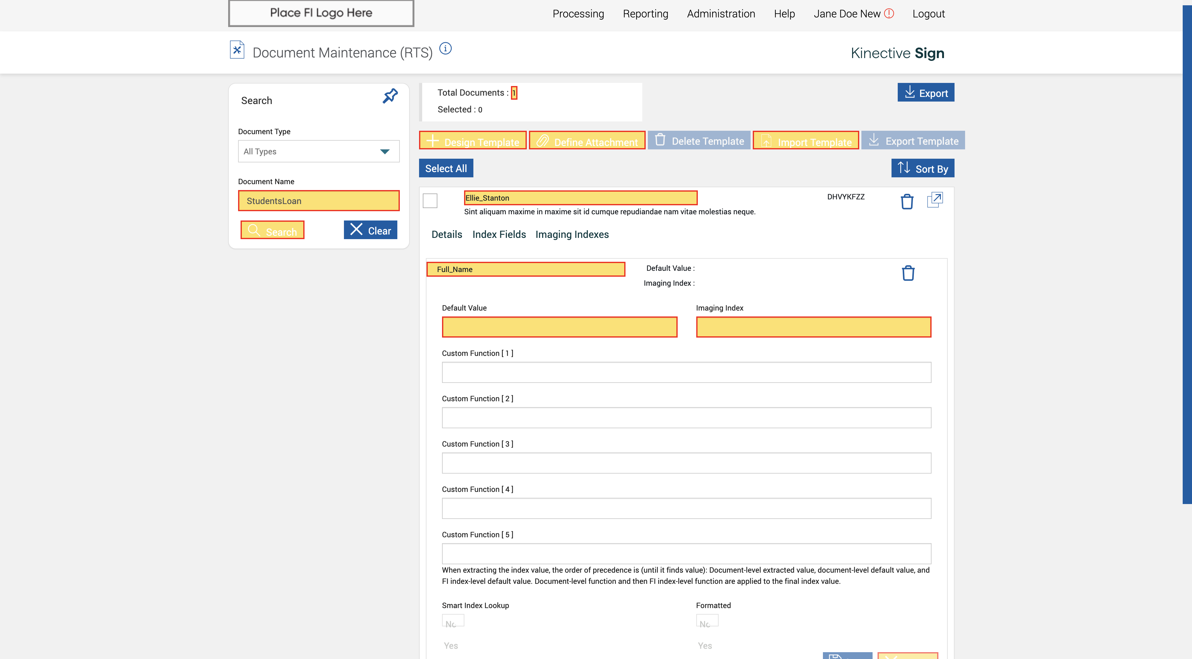Screen dimensions: 1192x659
Task: Delete the Ellie_Stanton document with trash icon
Action: 907,202
